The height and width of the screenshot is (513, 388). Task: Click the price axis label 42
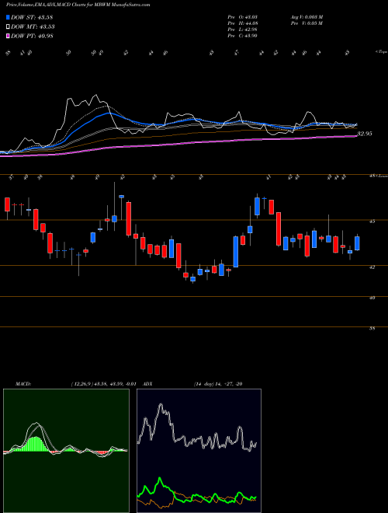(372, 267)
